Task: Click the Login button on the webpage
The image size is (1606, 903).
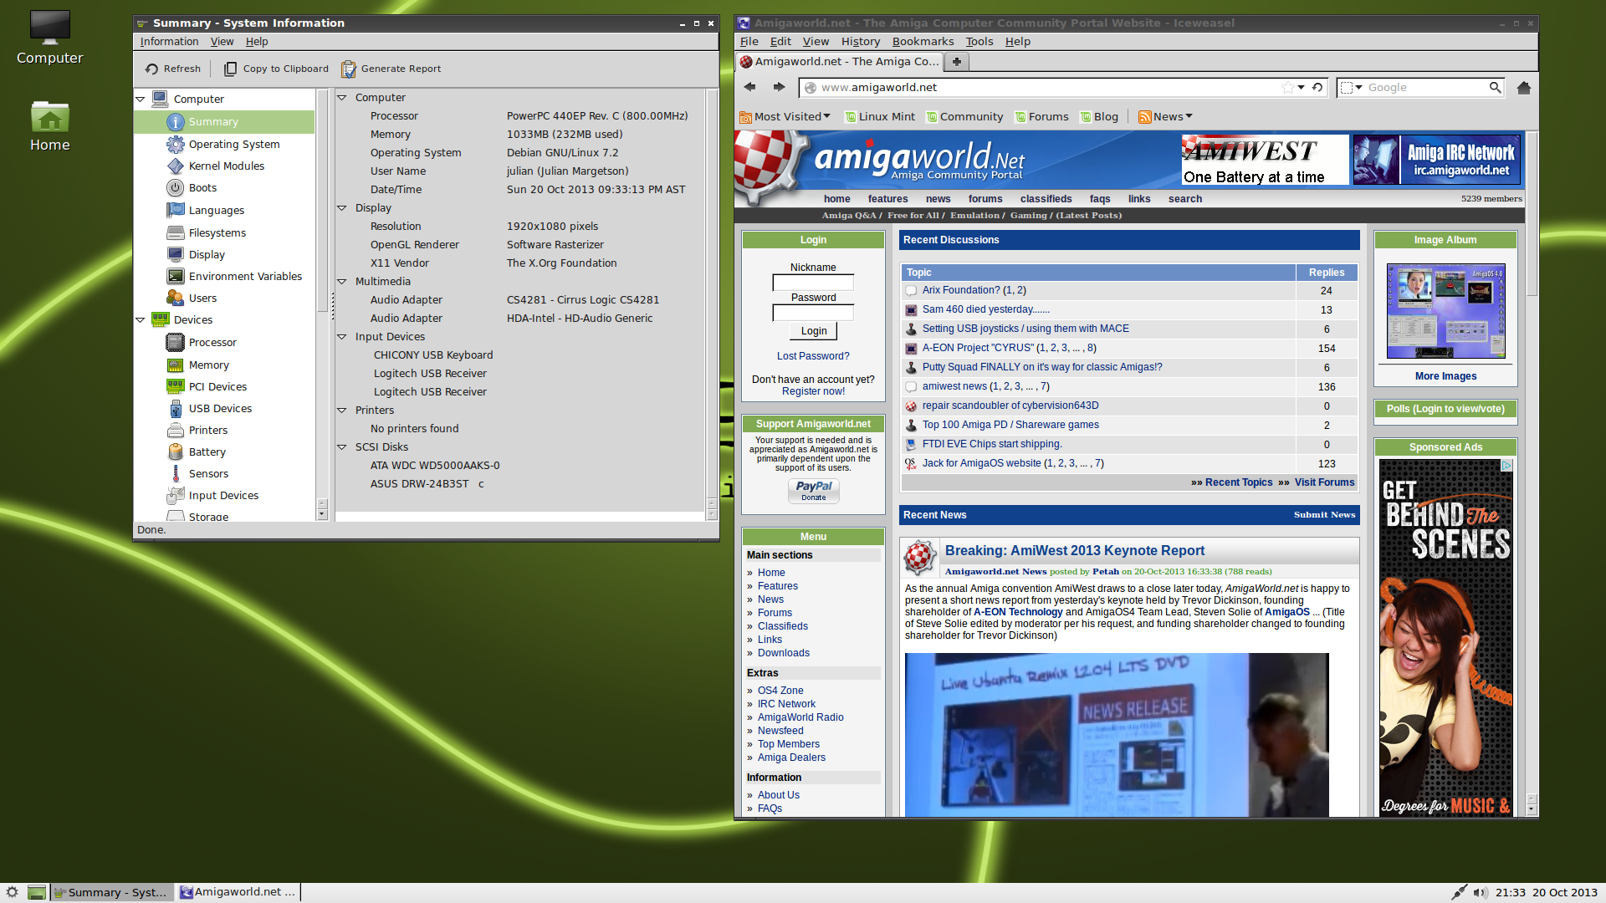Action: (x=813, y=330)
